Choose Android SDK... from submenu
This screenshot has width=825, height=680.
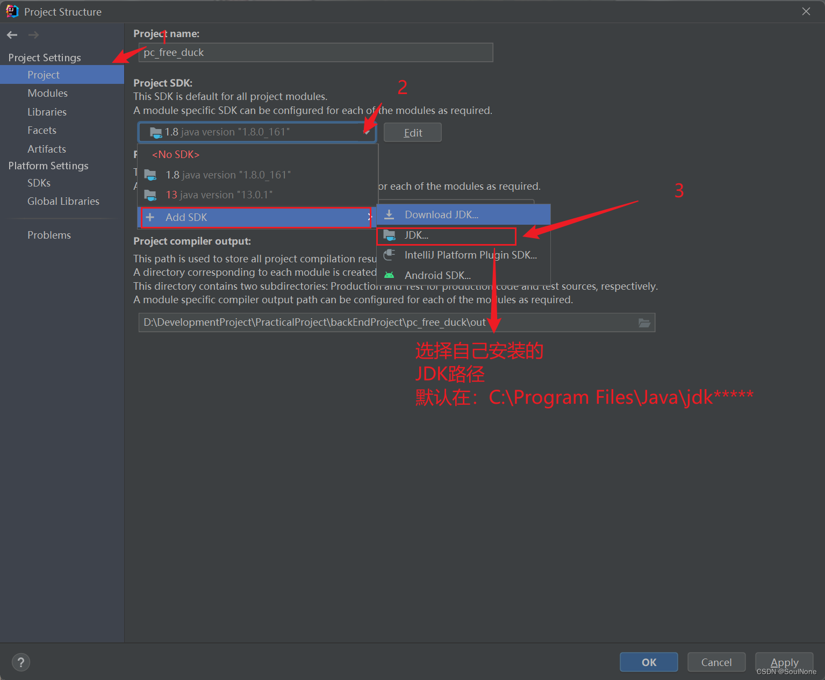[x=464, y=275]
